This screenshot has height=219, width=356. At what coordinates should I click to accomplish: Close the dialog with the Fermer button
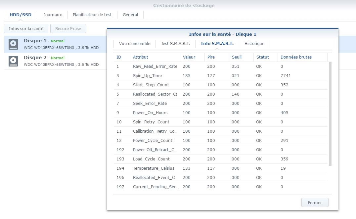click(315, 203)
